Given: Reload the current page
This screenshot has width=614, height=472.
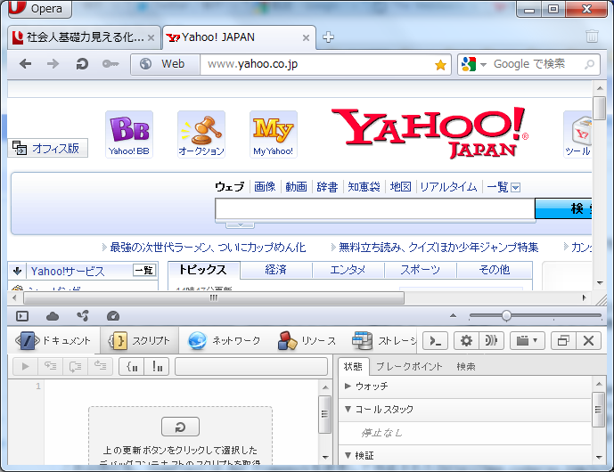Looking at the screenshot, I should [x=82, y=64].
